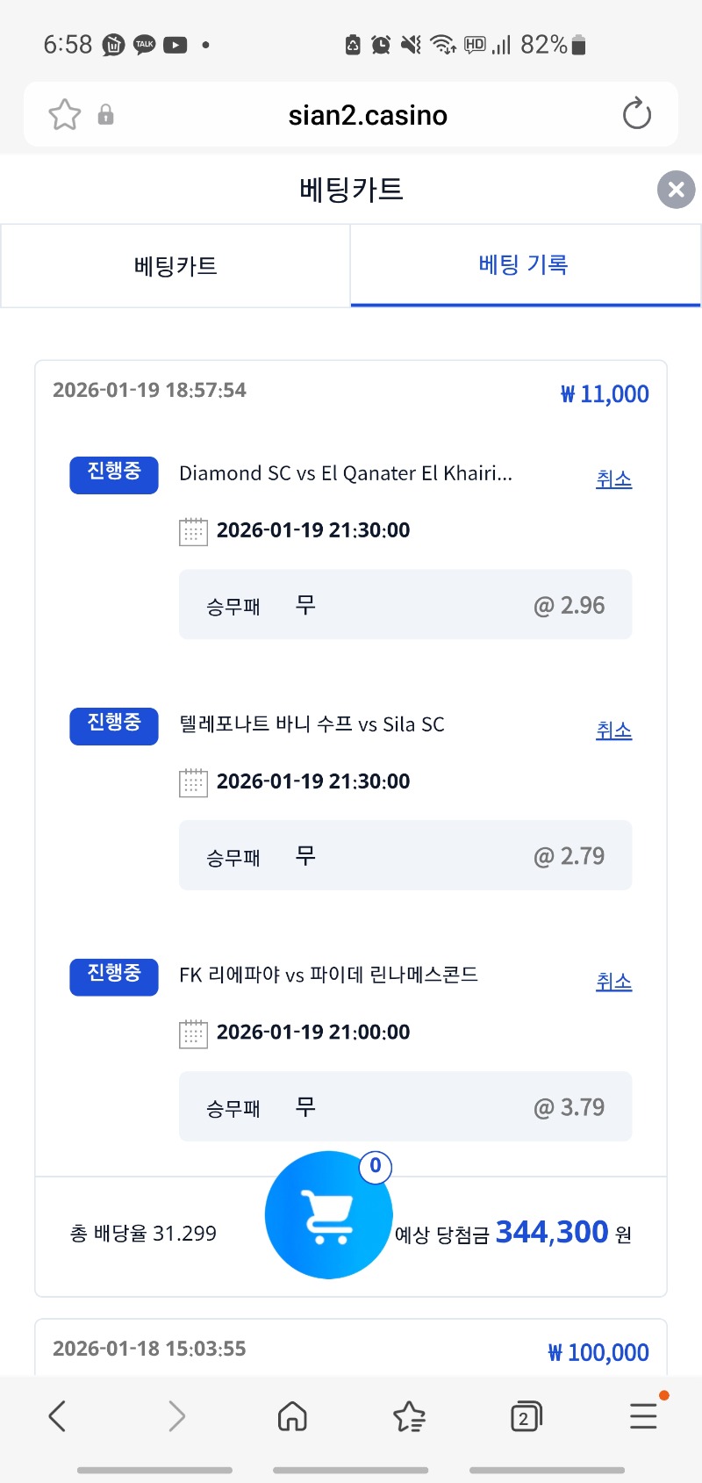
Task: Cancel the 텔레포나트 바니 수프 vs Sila SC bet
Action: tap(613, 731)
